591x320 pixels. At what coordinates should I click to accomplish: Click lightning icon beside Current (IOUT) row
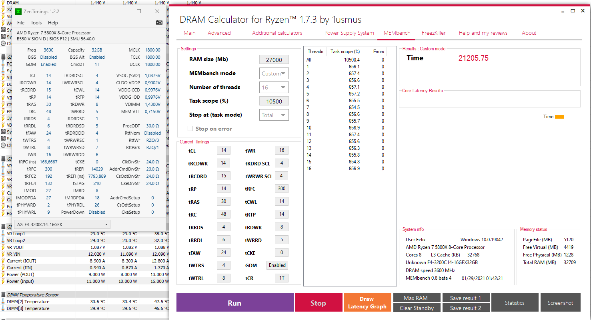[x=3, y=261]
